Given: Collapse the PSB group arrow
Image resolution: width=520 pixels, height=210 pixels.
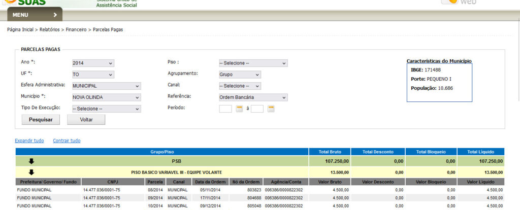Looking at the screenshot, I should [31, 161].
